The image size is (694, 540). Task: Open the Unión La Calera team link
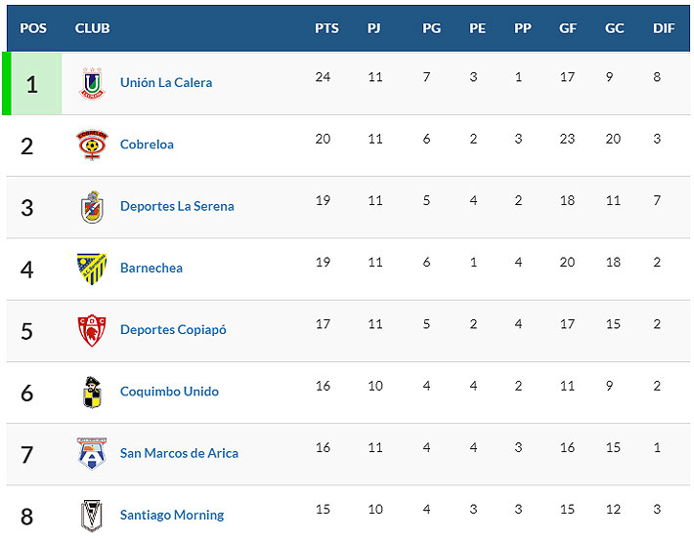click(x=166, y=83)
